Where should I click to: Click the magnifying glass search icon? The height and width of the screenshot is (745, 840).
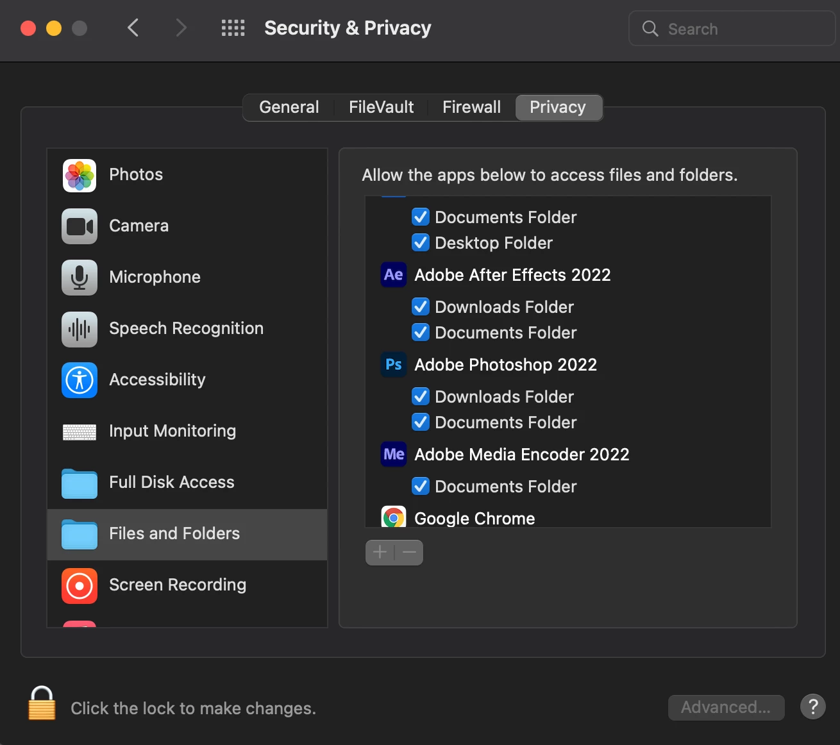pos(650,28)
